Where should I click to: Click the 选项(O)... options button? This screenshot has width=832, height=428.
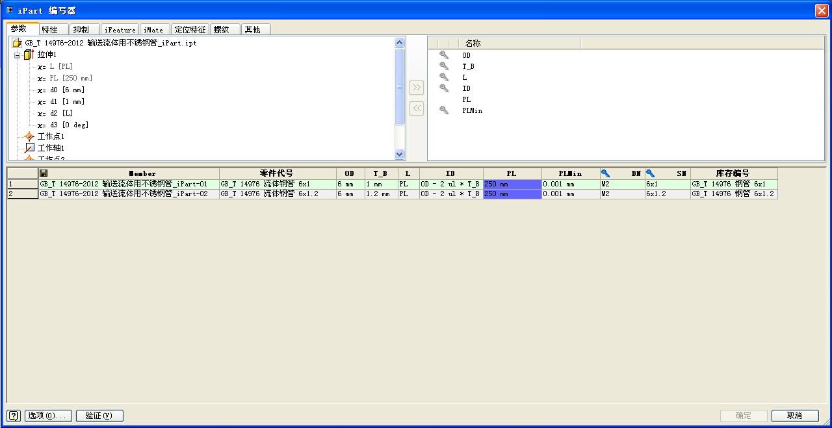click(48, 416)
